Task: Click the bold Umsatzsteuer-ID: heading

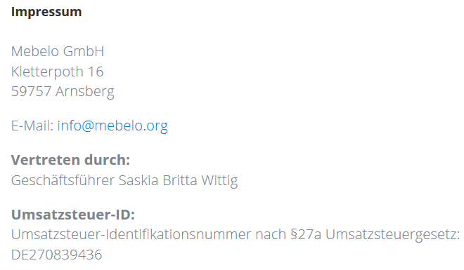Action: [73, 215]
